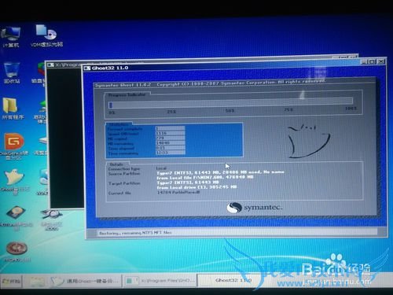The height and width of the screenshot is (295, 393).
Task: Click the Connection type label
Action: pyautogui.click(x=124, y=169)
